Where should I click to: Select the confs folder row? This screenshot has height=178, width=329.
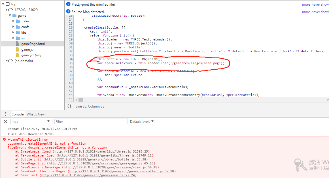click(33, 27)
